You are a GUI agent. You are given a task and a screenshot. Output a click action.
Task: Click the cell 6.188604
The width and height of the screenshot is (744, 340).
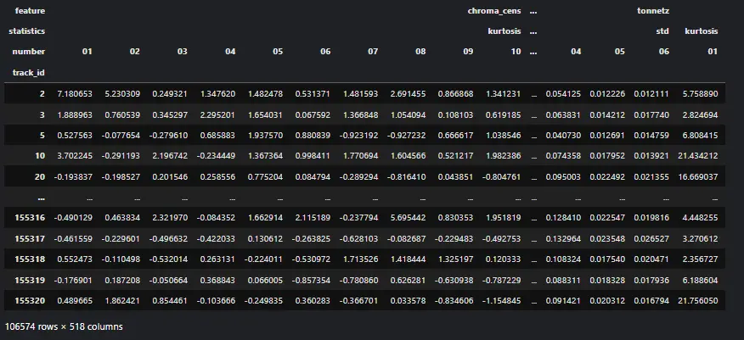tap(700, 280)
